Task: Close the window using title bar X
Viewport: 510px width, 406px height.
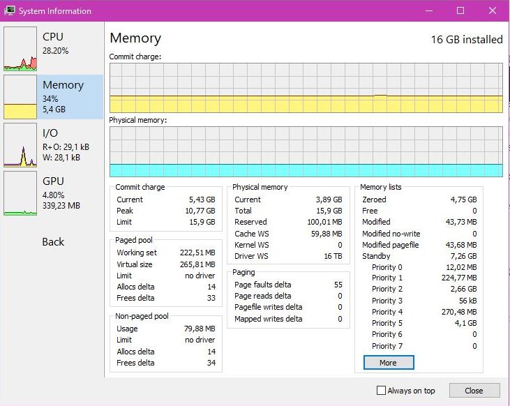Action: pyautogui.click(x=493, y=11)
